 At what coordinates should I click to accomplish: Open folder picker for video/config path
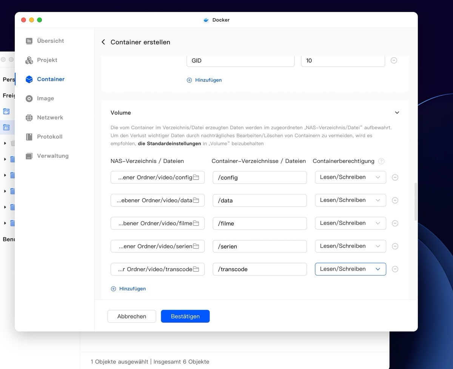click(x=196, y=177)
